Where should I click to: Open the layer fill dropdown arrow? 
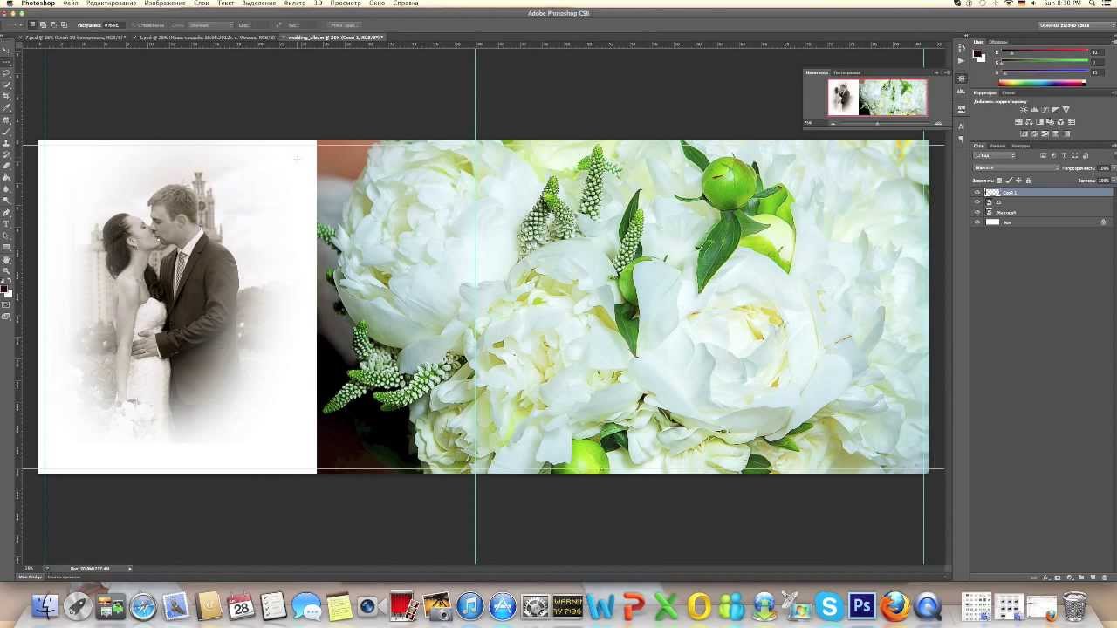[1114, 181]
